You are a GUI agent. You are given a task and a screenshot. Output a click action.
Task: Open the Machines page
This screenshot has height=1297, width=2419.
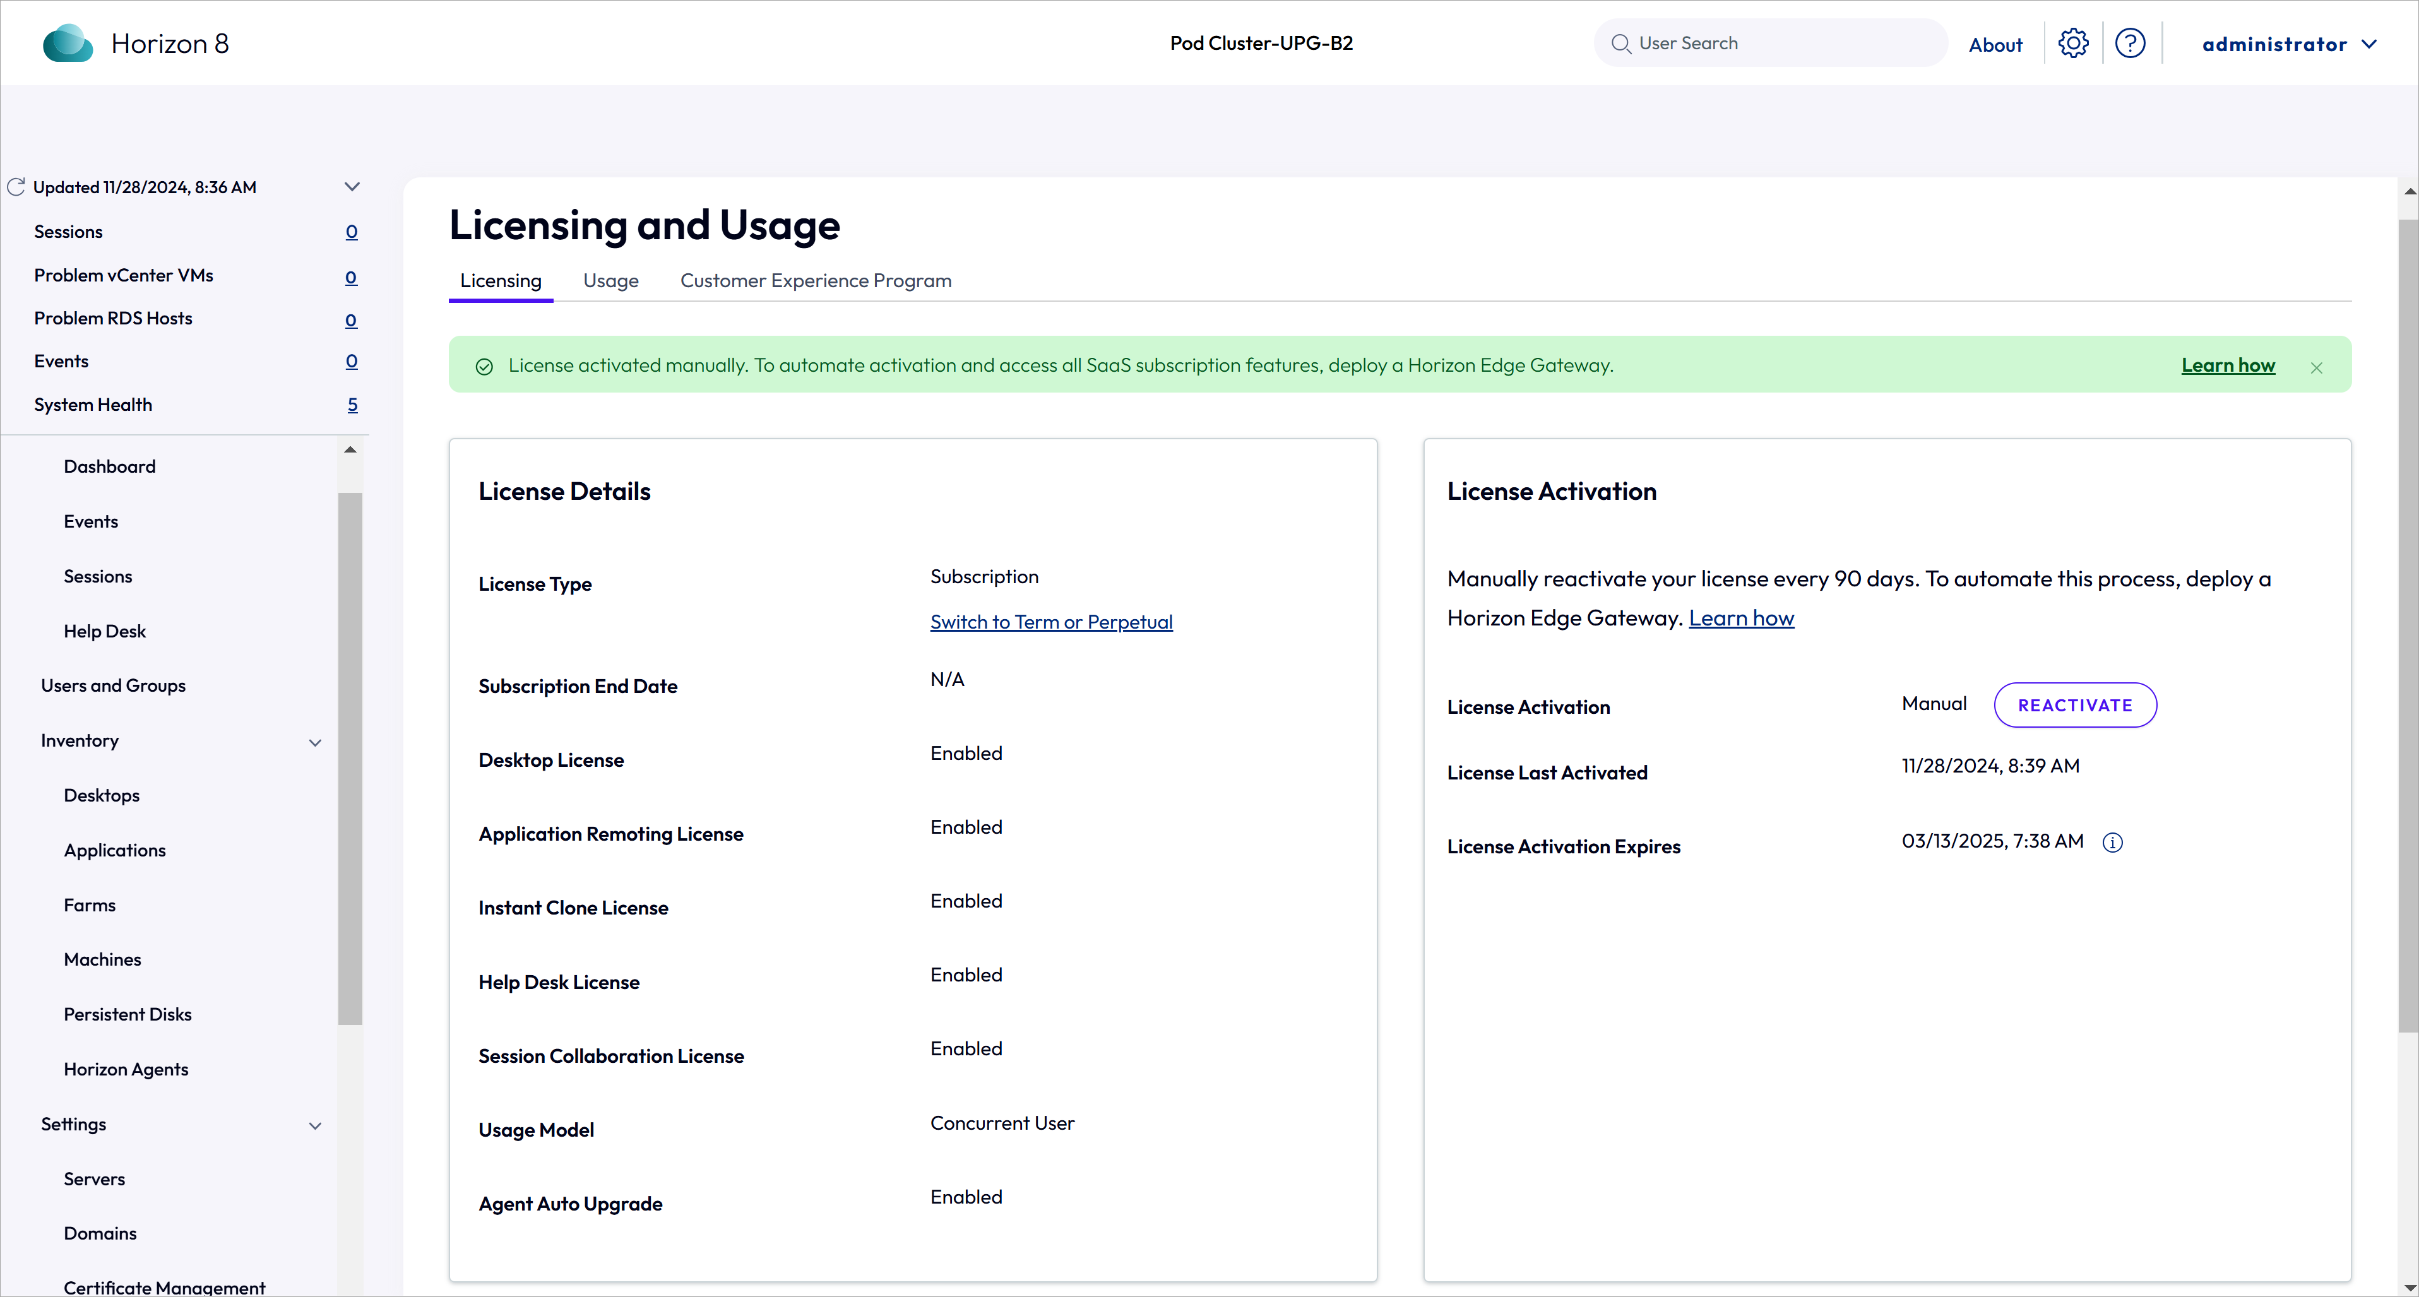click(x=102, y=960)
